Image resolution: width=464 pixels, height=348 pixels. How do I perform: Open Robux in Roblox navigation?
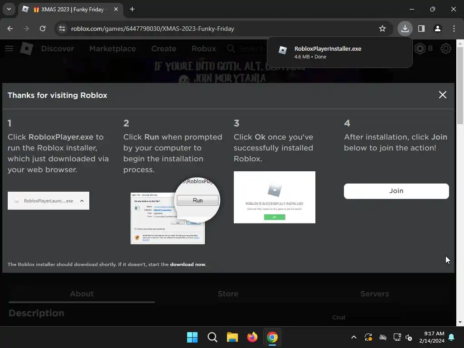[x=203, y=48]
